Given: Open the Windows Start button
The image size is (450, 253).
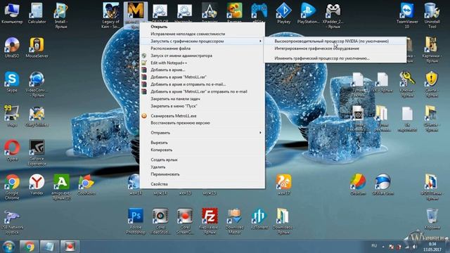Looking at the screenshot, I should coord(8,247).
